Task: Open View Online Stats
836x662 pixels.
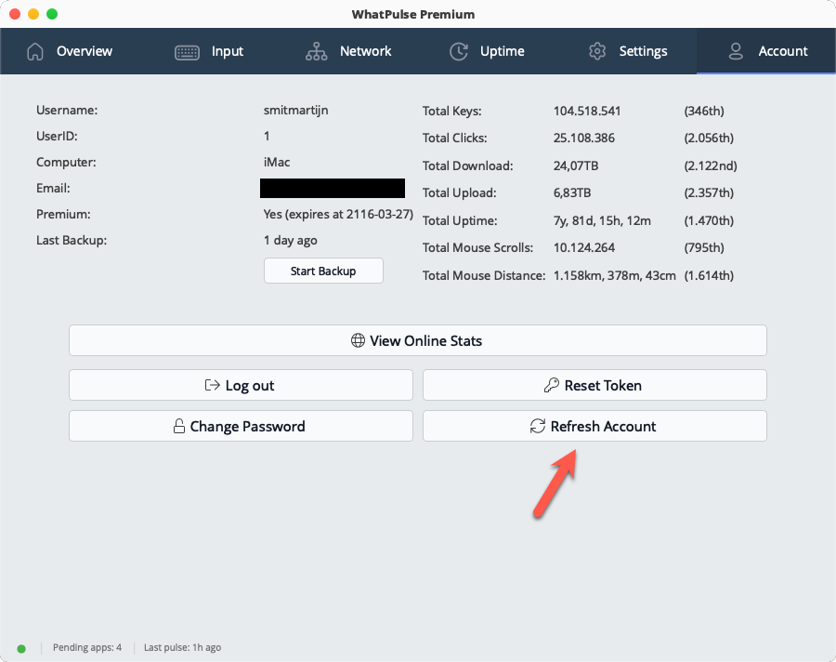Action: pyautogui.click(x=417, y=340)
